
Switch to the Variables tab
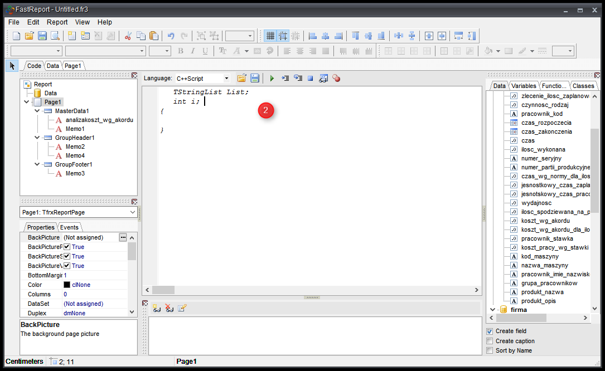point(524,86)
